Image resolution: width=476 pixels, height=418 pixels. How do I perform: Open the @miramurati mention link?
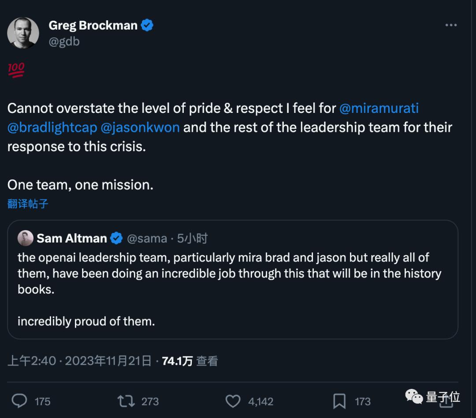click(378, 108)
